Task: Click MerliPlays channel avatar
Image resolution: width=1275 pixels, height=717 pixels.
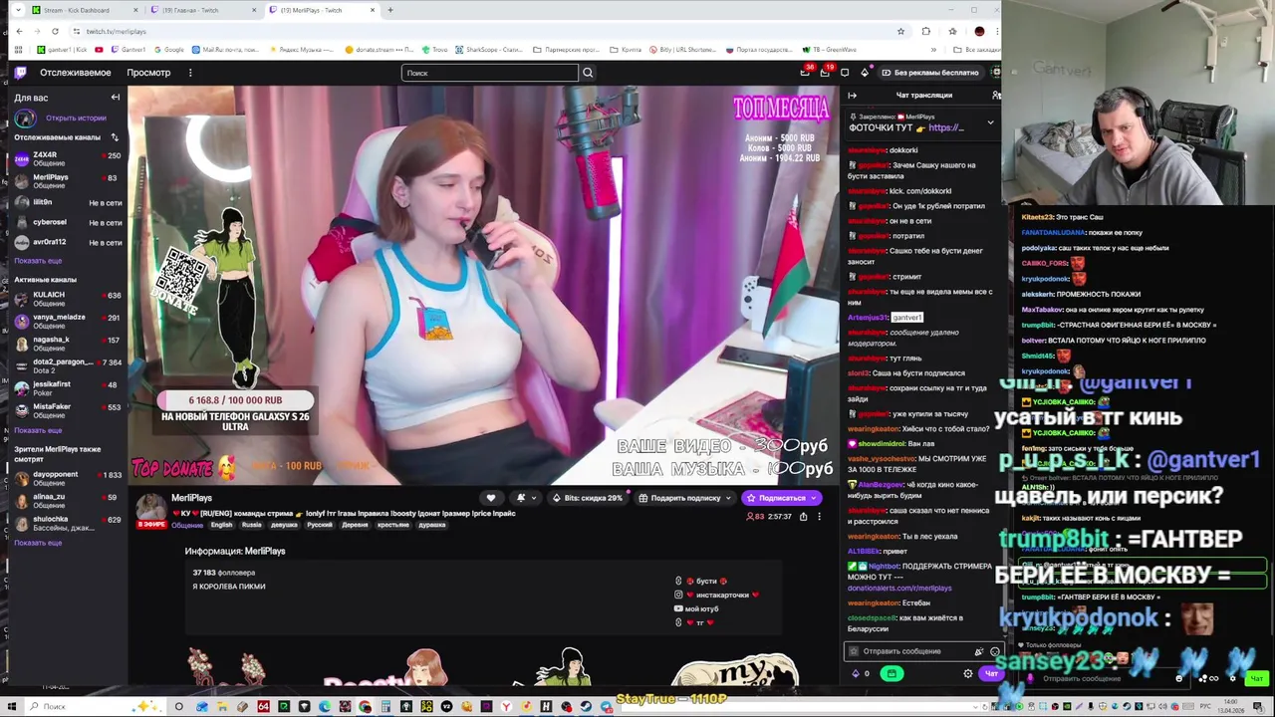Action: pyautogui.click(x=150, y=507)
